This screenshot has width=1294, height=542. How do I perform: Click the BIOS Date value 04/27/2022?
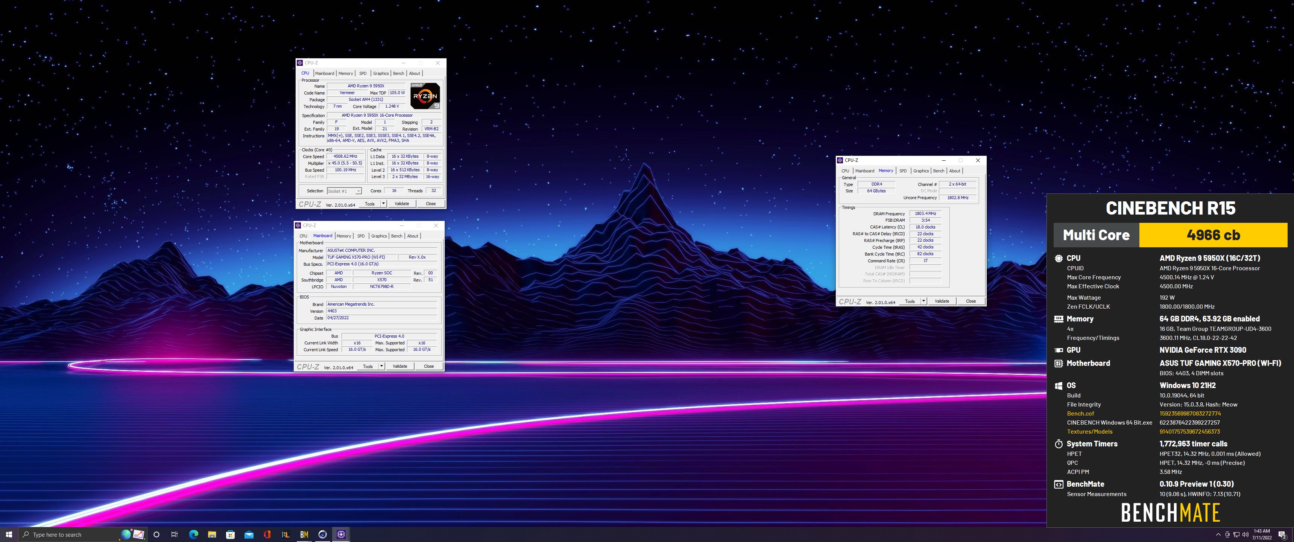pyautogui.click(x=382, y=318)
